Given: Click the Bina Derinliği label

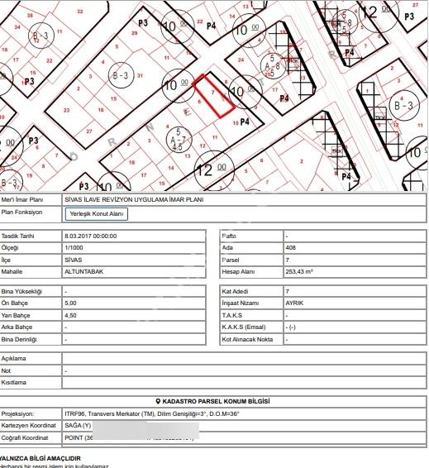Looking at the screenshot, I should click(x=19, y=339).
